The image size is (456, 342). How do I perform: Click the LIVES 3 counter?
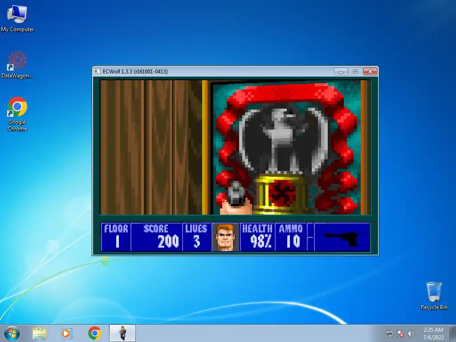[196, 237]
